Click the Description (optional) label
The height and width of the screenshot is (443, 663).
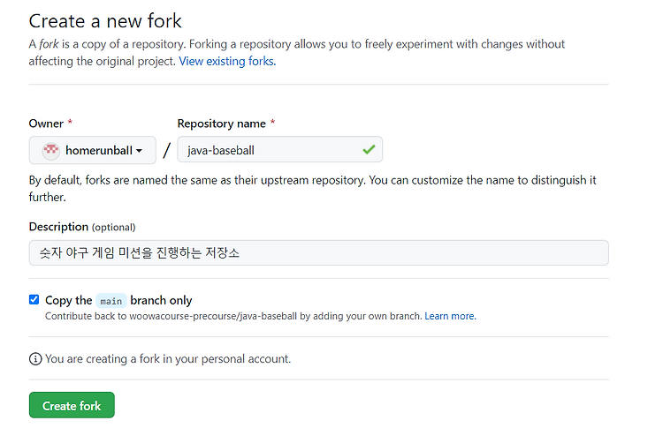(x=82, y=227)
